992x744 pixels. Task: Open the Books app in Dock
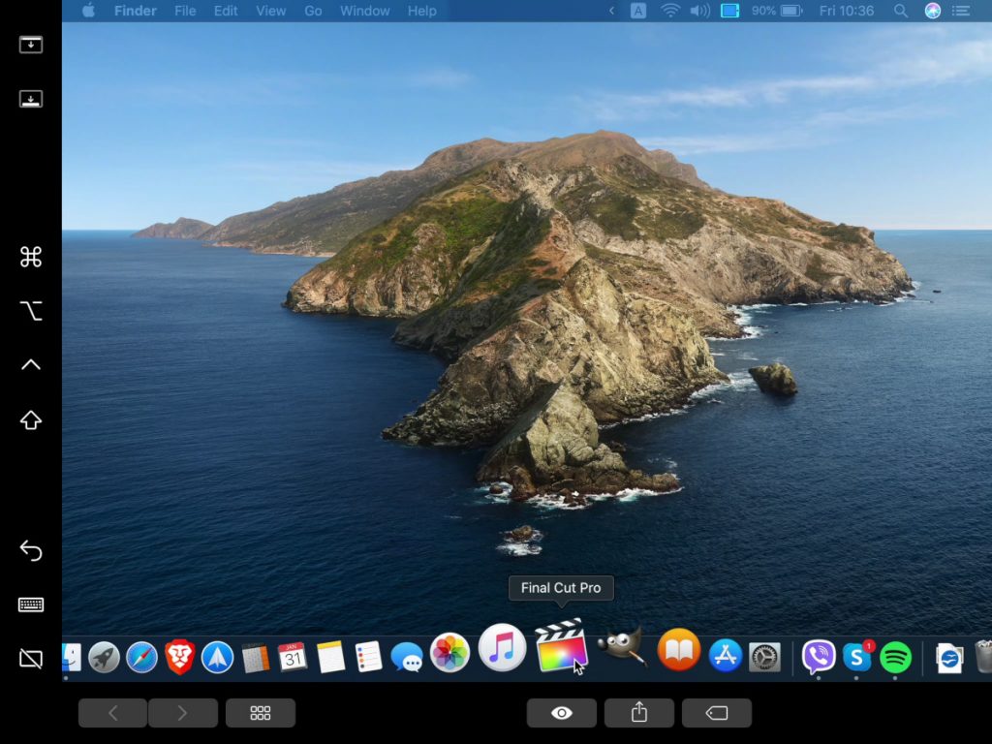click(679, 650)
